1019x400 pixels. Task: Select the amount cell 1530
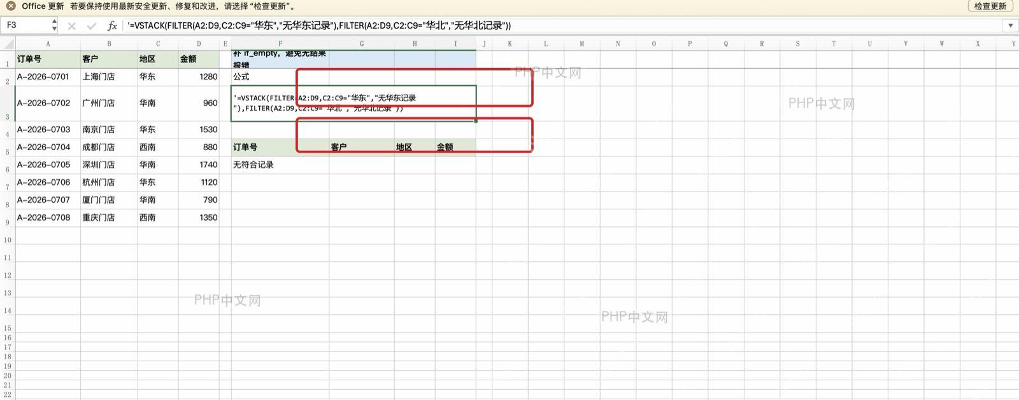coord(199,130)
